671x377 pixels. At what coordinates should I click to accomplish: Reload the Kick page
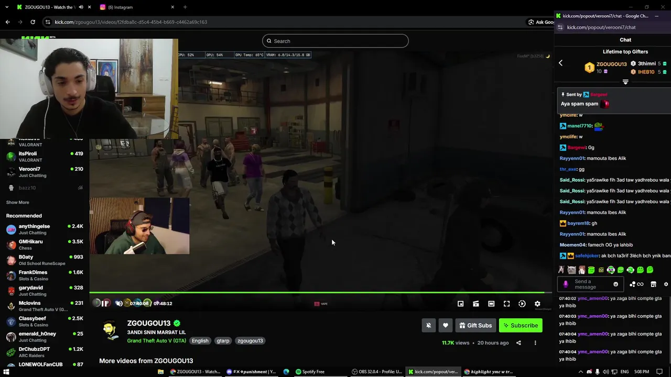click(x=33, y=22)
